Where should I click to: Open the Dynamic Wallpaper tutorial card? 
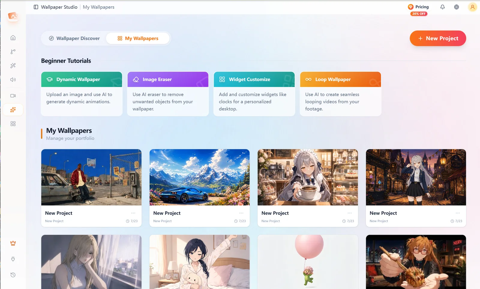coord(82,94)
